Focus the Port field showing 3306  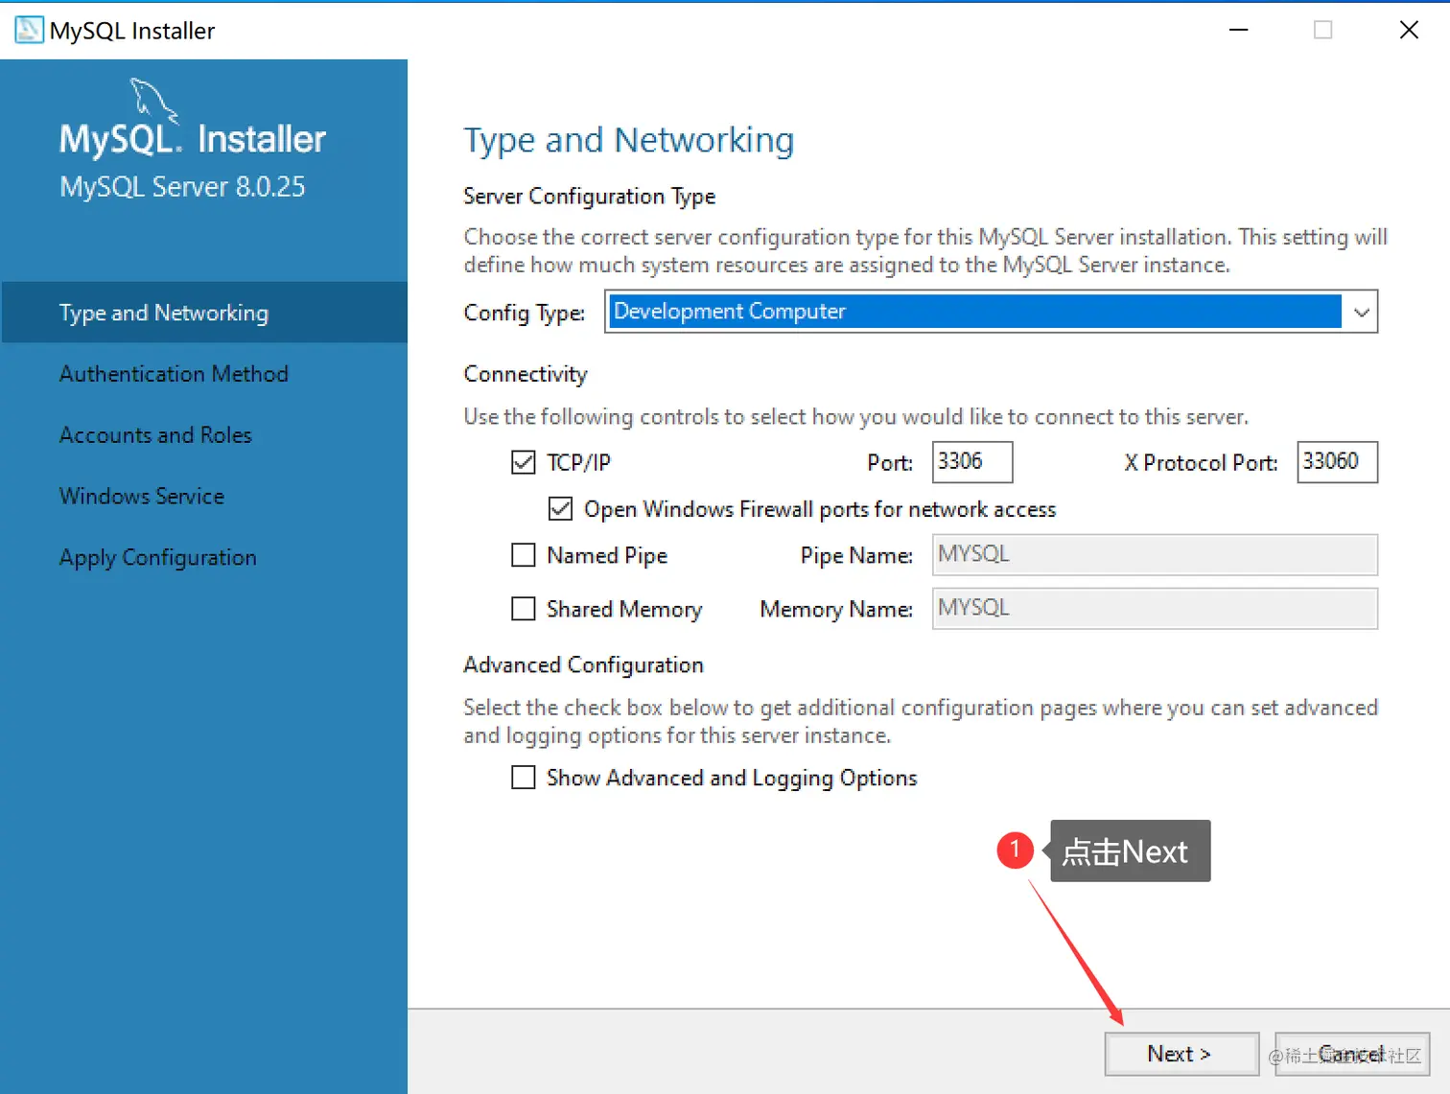972,462
